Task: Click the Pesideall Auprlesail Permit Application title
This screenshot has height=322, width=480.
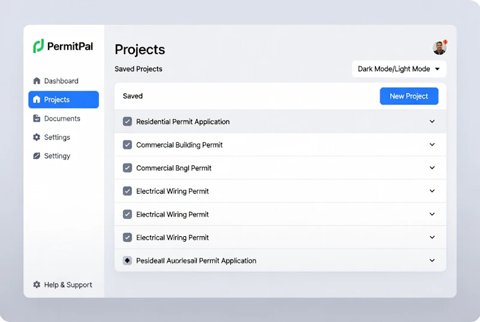Action: pos(196,261)
